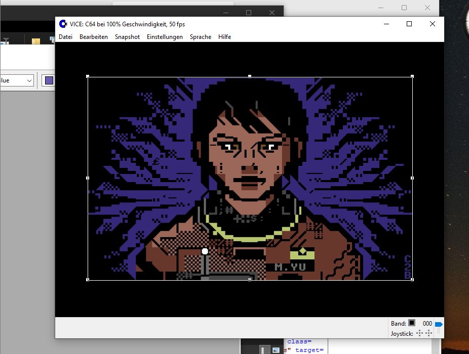The image size is (469, 354).
Task: Open the Datei menu
Action: (x=65, y=37)
